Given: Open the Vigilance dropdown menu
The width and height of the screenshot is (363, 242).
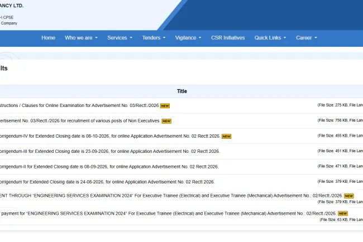Looking at the screenshot, I should tap(188, 38).
